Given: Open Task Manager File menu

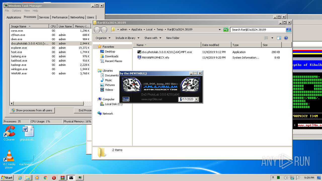Looking at the screenshot, I should [x=7, y=11].
